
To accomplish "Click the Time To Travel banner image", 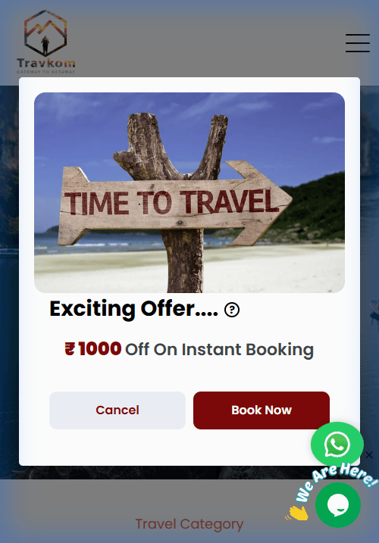I will pyautogui.click(x=189, y=192).
